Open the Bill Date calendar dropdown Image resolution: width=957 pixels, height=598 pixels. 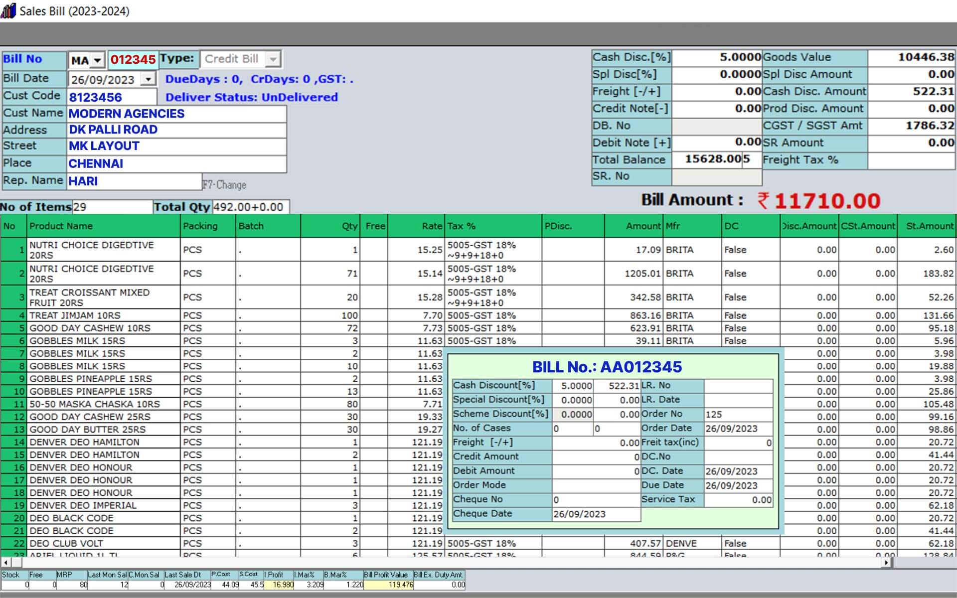click(148, 79)
